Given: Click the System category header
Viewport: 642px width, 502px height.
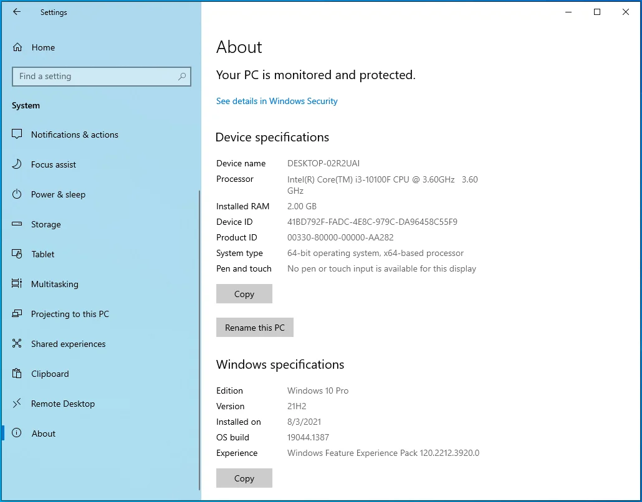Looking at the screenshot, I should coord(26,105).
